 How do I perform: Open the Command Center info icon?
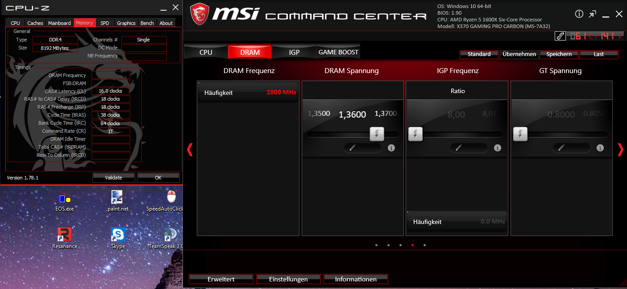[x=579, y=14]
